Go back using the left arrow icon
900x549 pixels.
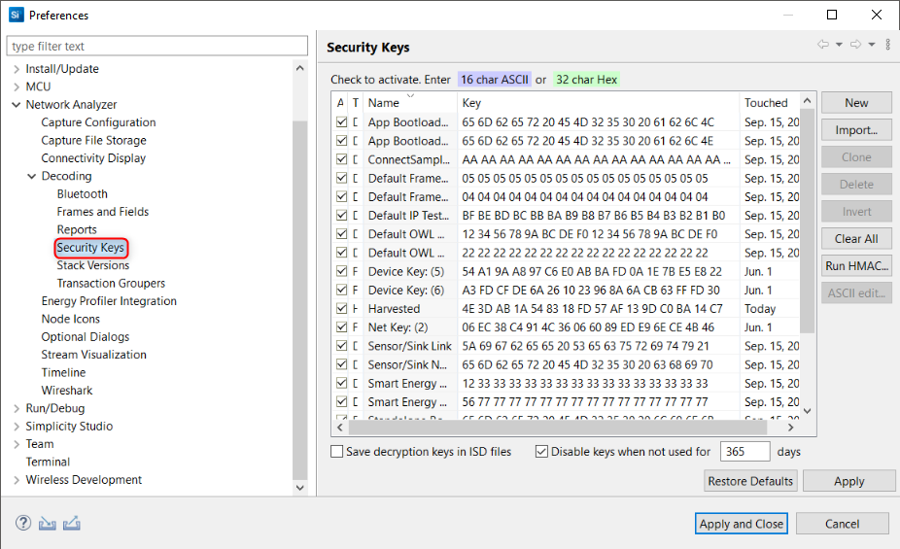click(823, 46)
